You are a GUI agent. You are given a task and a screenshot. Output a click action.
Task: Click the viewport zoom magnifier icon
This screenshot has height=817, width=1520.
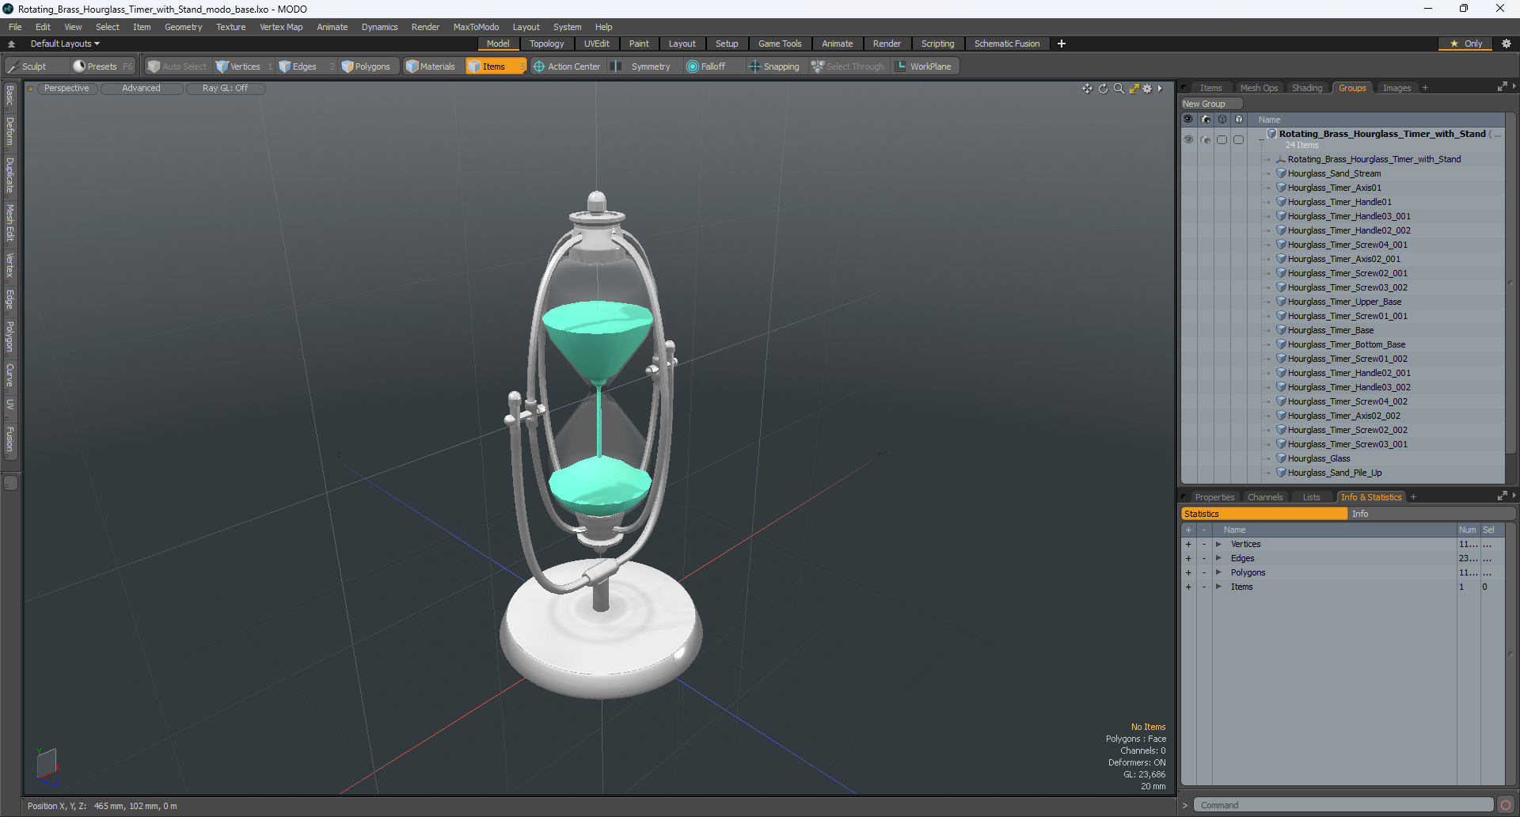point(1119,89)
